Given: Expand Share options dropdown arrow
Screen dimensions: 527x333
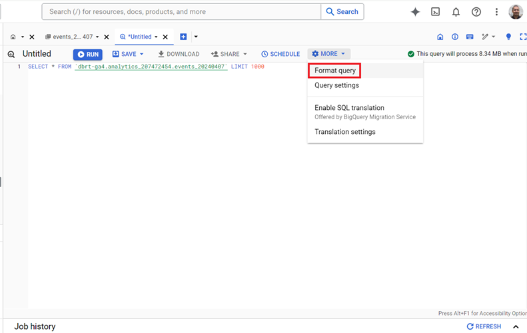Looking at the screenshot, I should coord(245,54).
